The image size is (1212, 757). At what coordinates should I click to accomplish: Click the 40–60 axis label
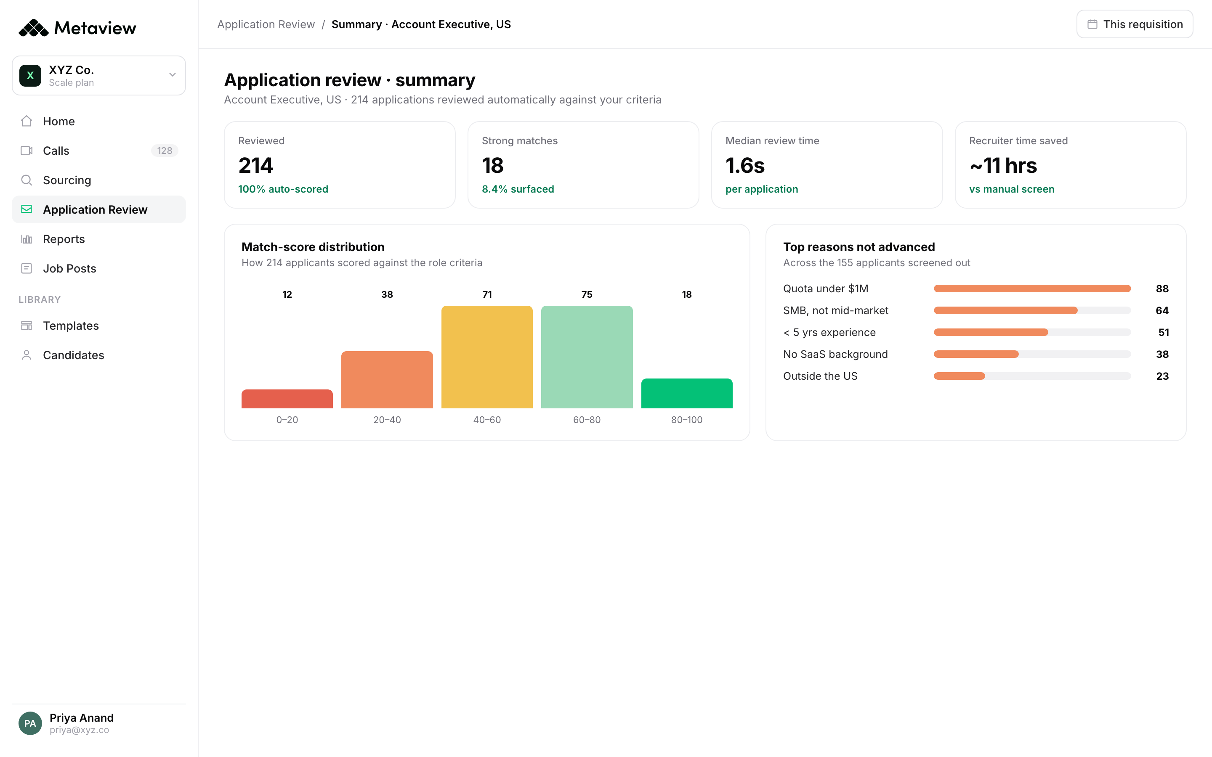click(x=487, y=420)
